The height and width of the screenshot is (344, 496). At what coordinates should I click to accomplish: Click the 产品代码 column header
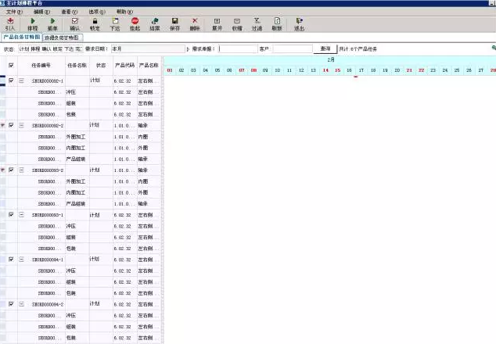(x=125, y=66)
